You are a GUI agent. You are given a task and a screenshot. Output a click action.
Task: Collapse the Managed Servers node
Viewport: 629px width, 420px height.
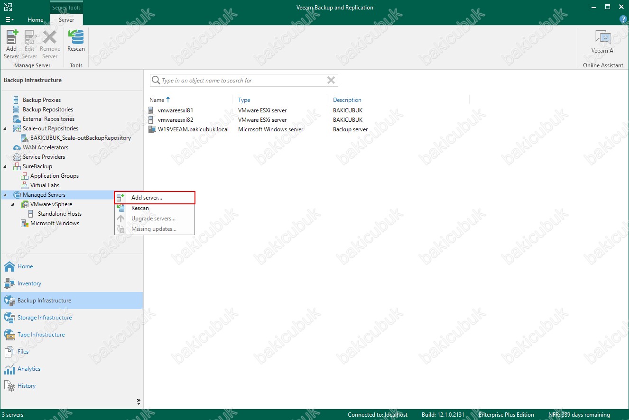tap(5, 195)
